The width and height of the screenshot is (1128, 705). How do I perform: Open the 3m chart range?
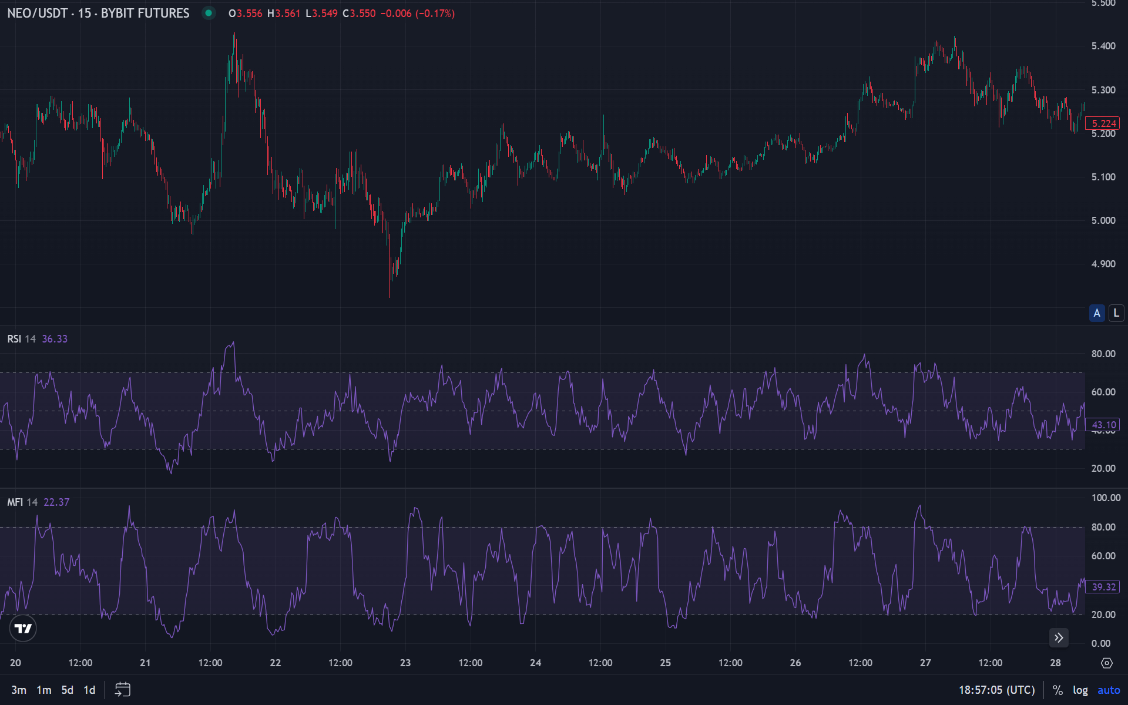pyautogui.click(x=19, y=689)
